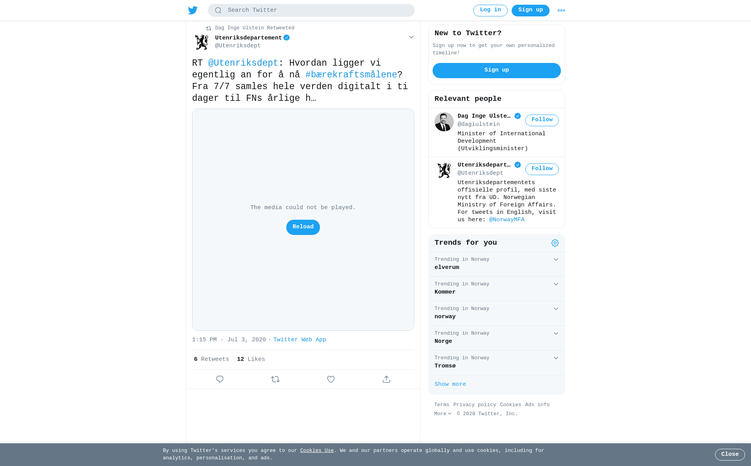Image resolution: width=751 pixels, height=466 pixels.
Task: Open the share tweet icon
Action: point(386,379)
